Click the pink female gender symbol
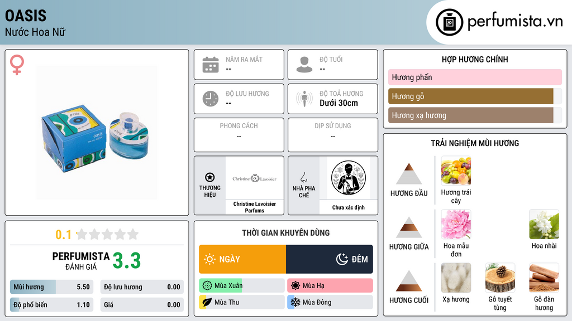The width and height of the screenshot is (572, 321). [x=17, y=65]
